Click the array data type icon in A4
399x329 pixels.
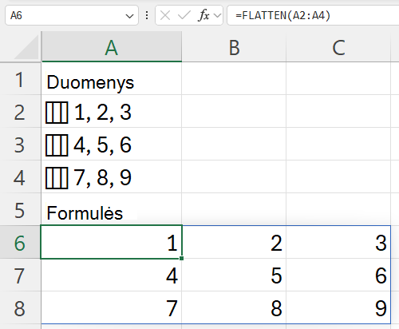(x=57, y=178)
